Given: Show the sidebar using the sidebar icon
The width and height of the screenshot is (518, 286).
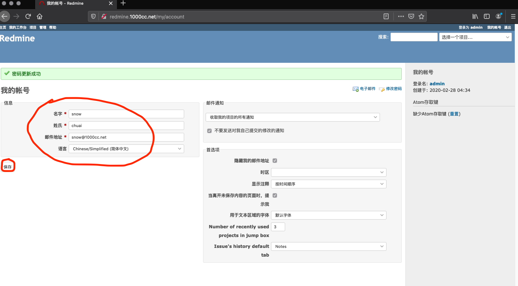Looking at the screenshot, I should coord(487,16).
